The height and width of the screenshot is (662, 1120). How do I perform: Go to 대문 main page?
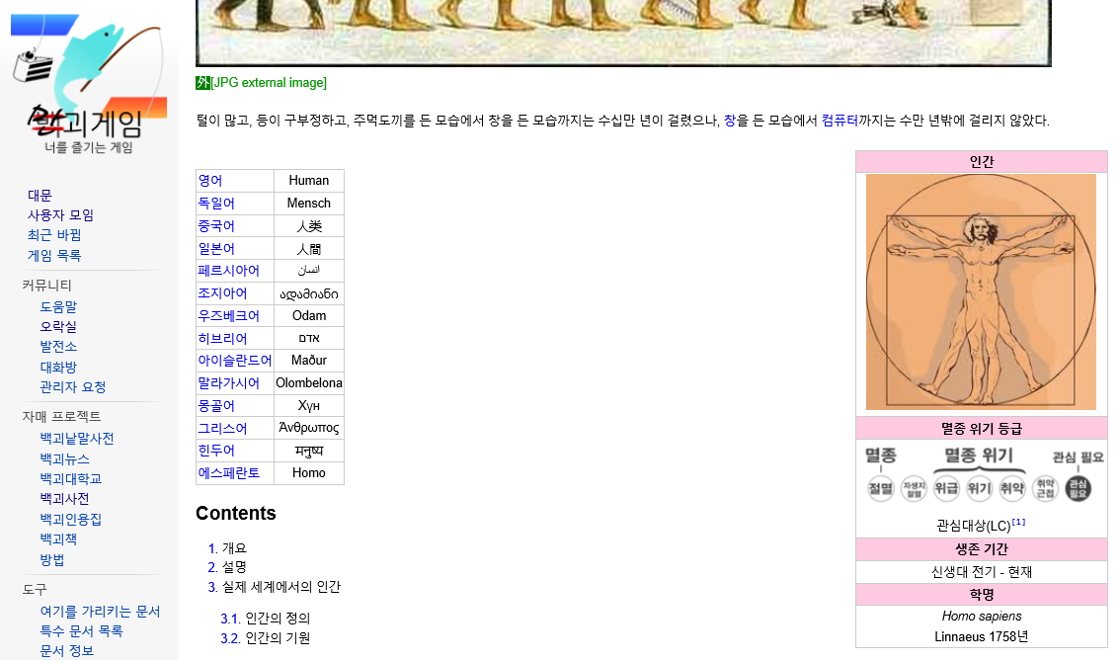coord(40,196)
